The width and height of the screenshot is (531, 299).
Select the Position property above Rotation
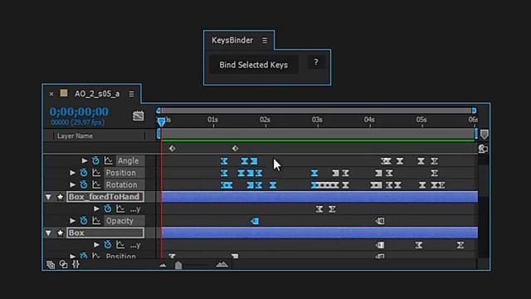120,173
